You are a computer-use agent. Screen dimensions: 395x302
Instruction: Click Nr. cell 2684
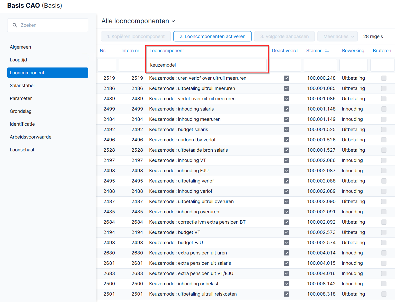[109, 222]
